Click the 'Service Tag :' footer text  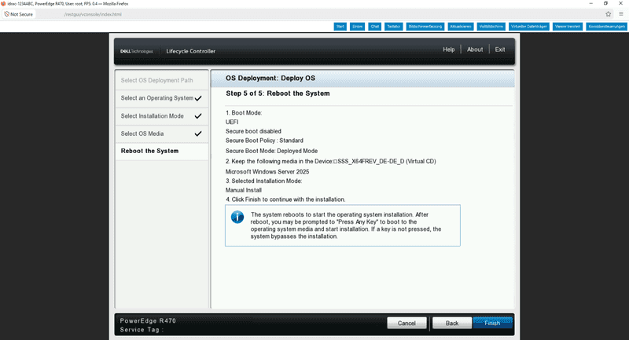(142, 330)
